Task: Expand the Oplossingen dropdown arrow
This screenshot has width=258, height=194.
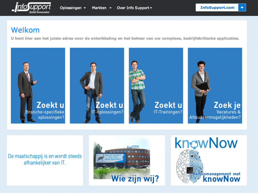Action: pyautogui.click(x=85, y=8)
